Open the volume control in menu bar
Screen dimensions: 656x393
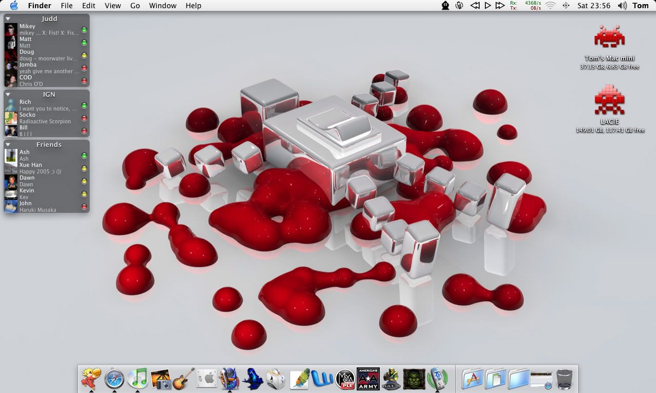coord(622,6)
